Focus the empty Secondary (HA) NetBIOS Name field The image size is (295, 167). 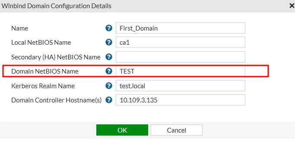point(181,57)
